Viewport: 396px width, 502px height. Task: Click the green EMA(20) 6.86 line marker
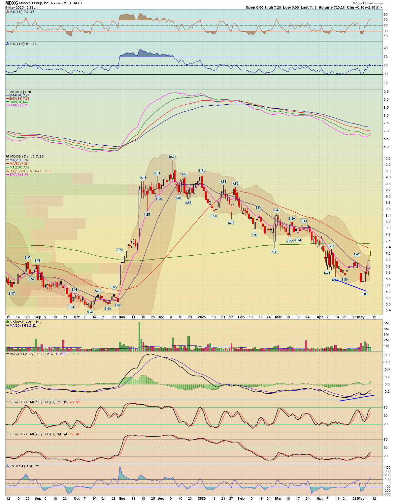tap(8, 102)
